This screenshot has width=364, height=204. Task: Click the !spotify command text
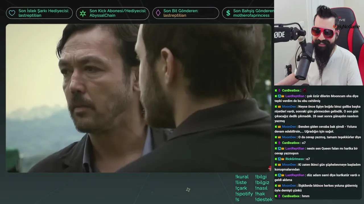(244, 194)
